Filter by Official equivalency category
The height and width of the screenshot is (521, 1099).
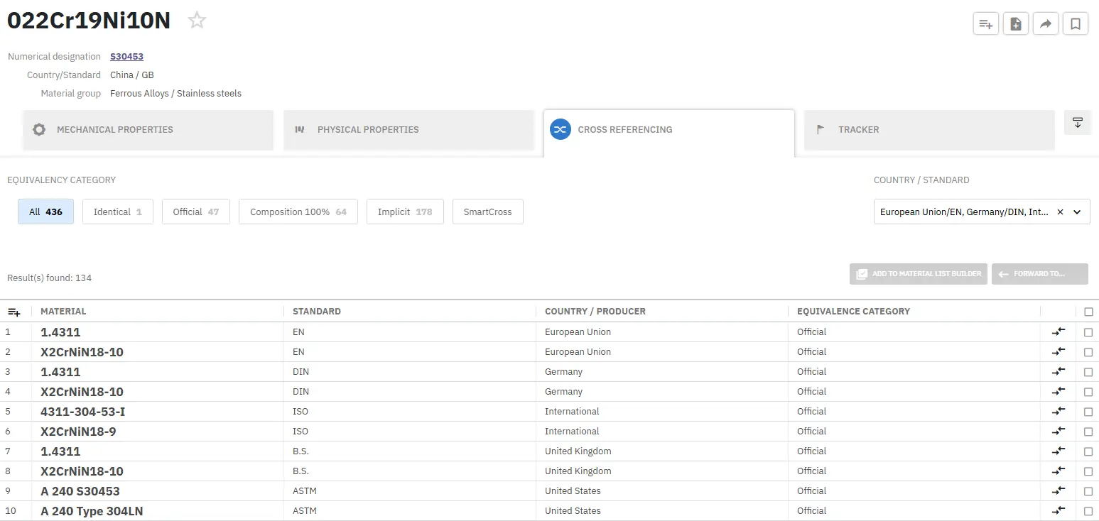point(196,212)
